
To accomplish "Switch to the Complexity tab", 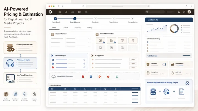I will coord(77,28).
